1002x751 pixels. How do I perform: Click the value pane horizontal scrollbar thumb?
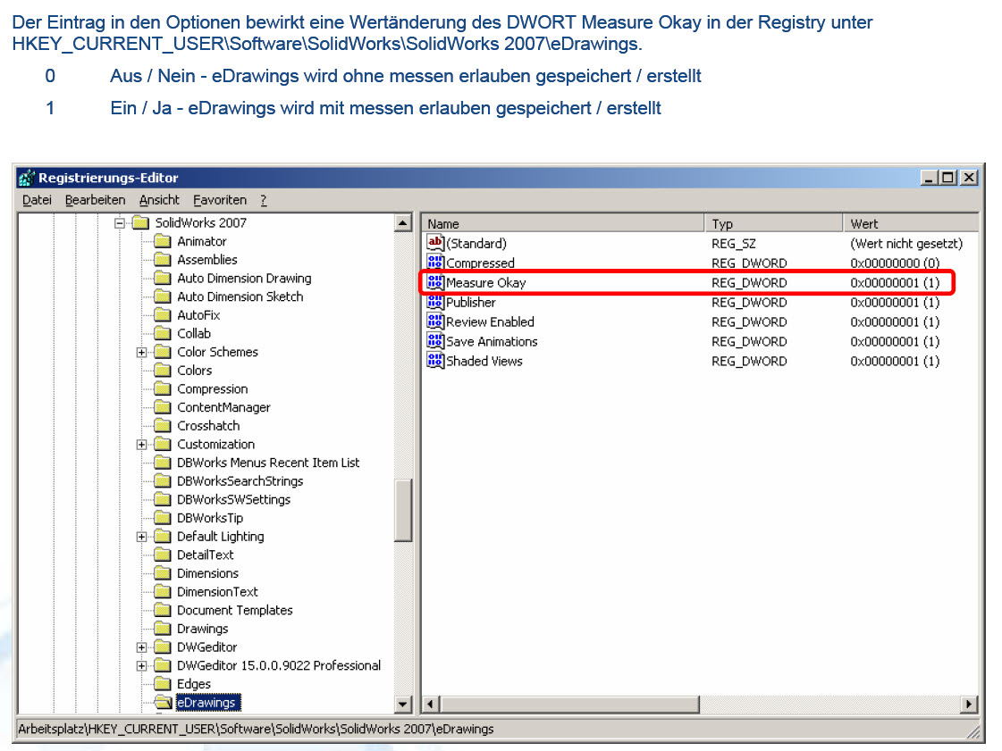point(568,705)
